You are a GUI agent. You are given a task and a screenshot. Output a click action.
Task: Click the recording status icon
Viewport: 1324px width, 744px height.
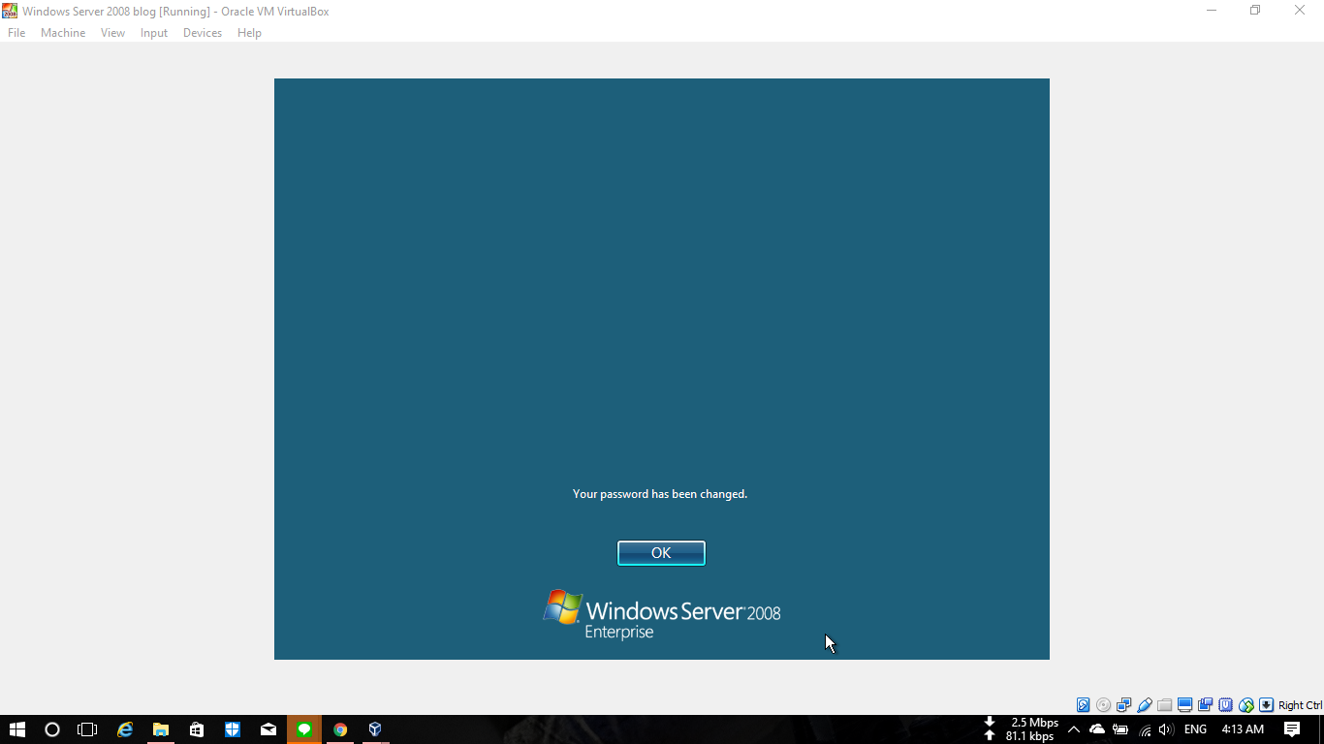click(1206, 705)
